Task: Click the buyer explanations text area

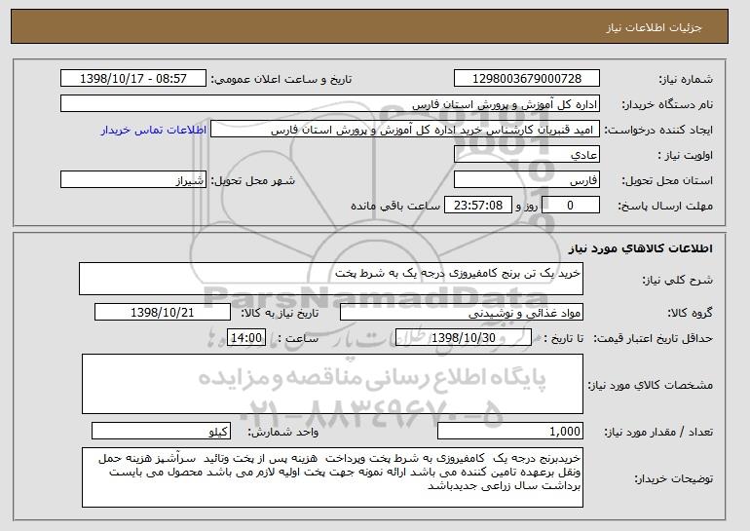Action: tap(332, 477)
